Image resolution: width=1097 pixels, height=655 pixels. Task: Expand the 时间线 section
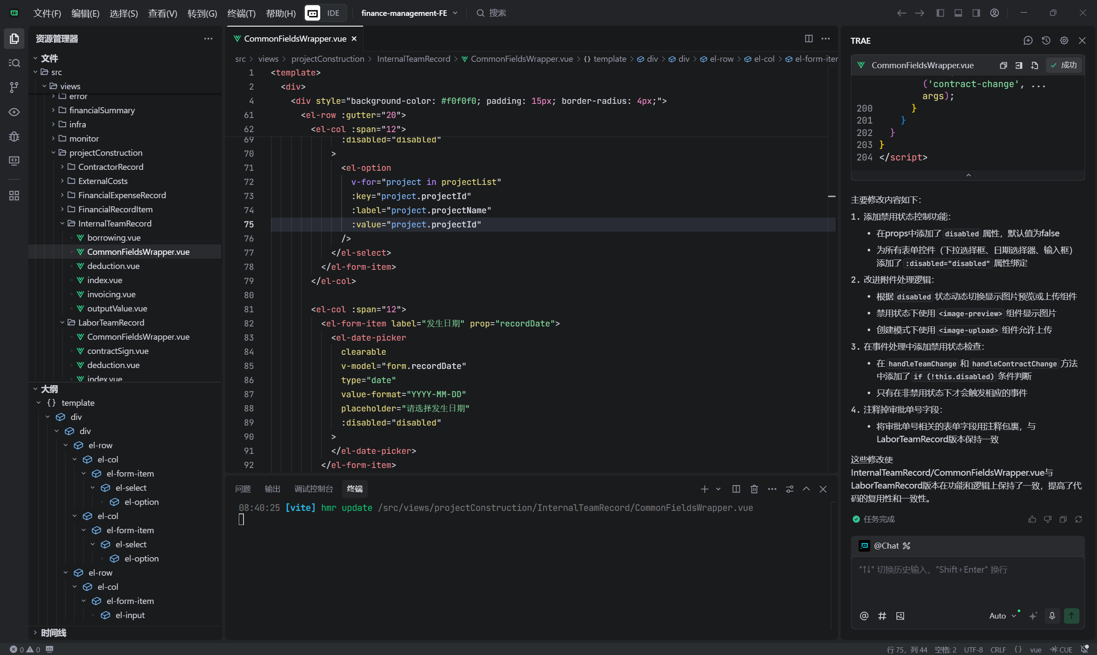pos(53,633)
